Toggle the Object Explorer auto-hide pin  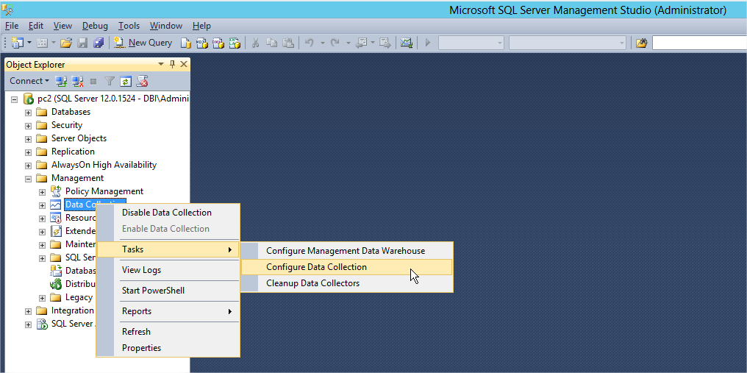pyautogui.click(x=173, y=64)
